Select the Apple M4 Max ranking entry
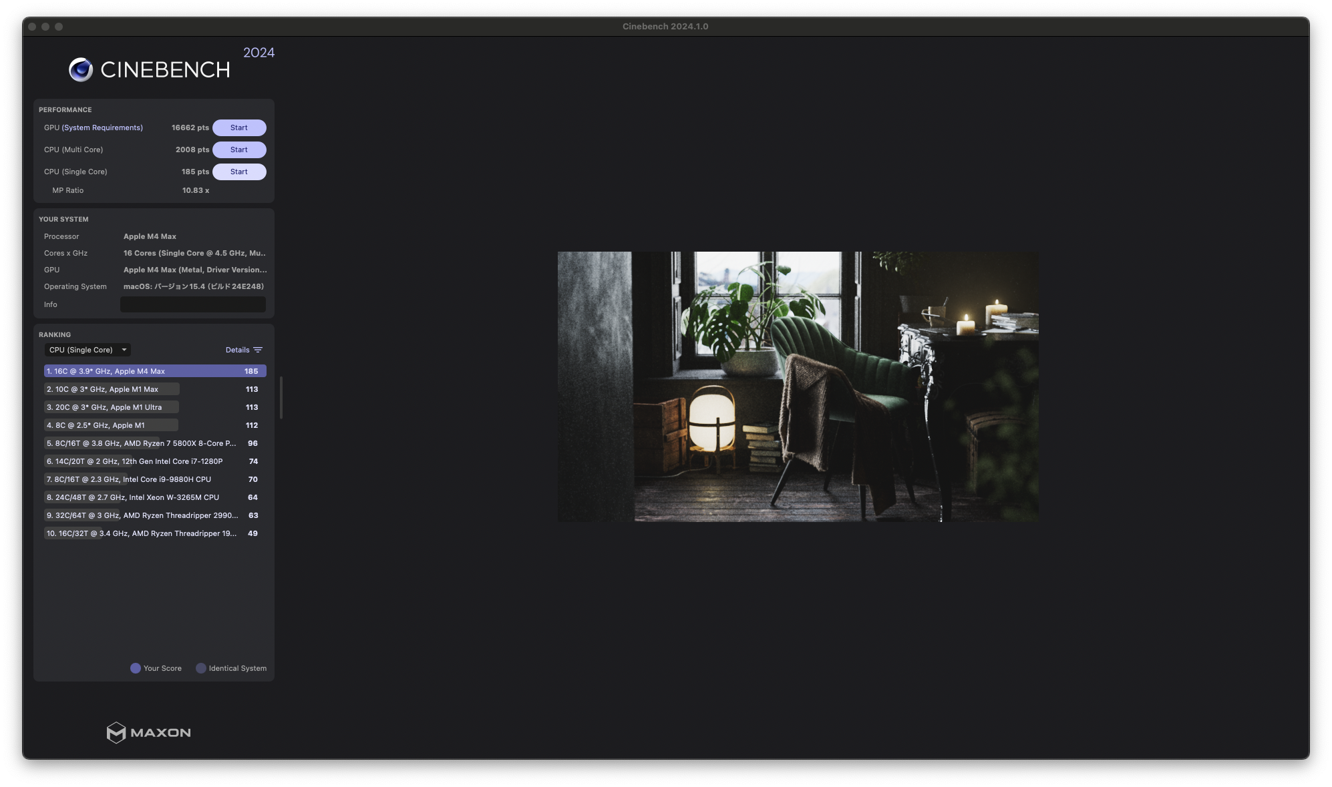The width and height of the screenshot is (1332, 787). coord(155,371)
